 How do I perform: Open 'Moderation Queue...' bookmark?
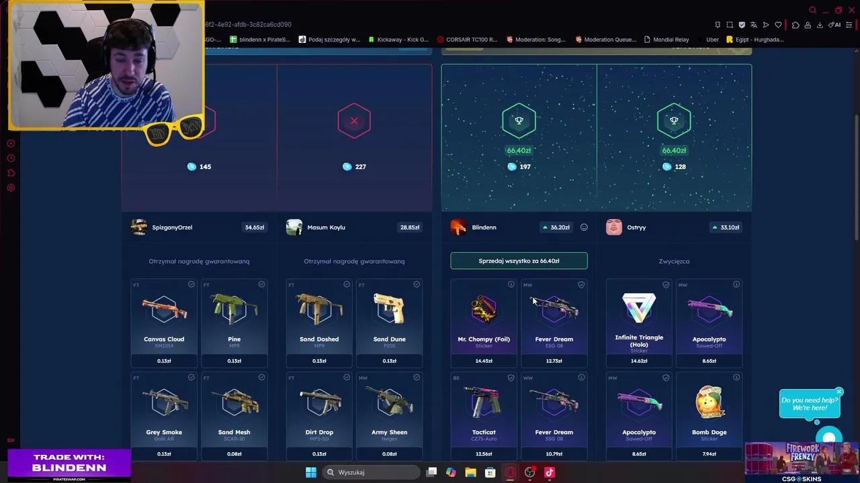(605, 40)
